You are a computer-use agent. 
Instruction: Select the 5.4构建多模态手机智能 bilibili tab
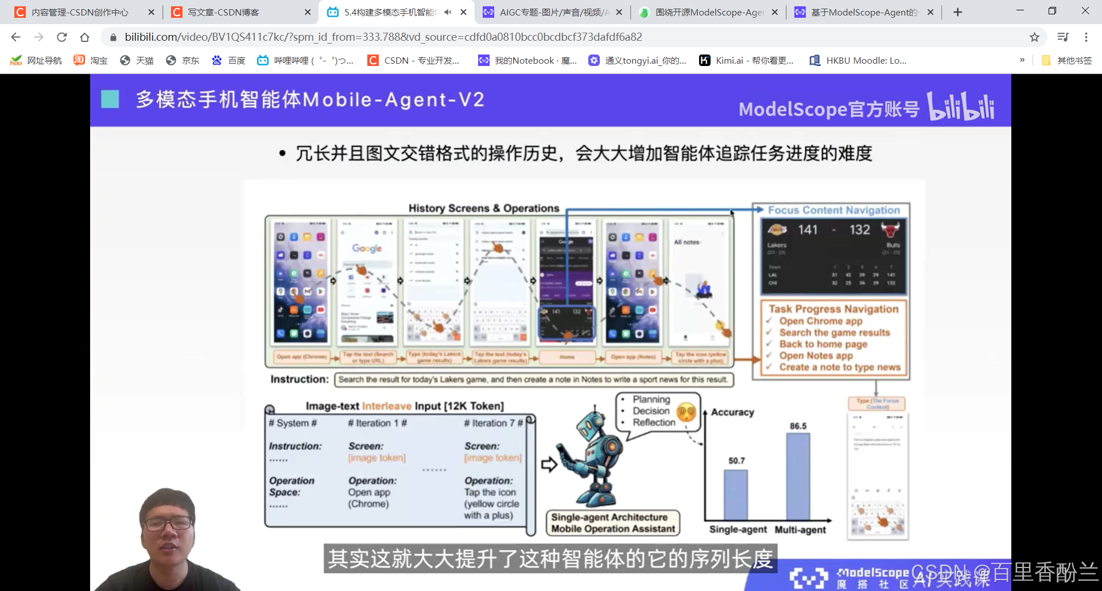click(x=397, y=12)
